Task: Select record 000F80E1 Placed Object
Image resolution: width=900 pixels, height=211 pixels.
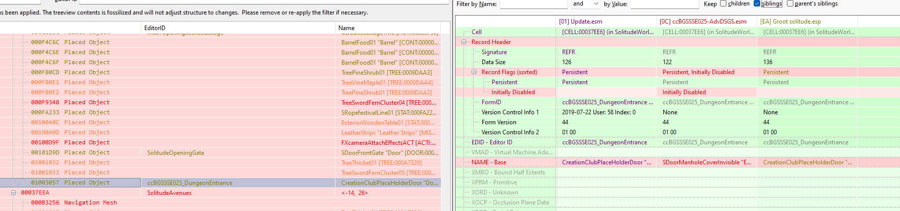Action: [x=70, y=82]
